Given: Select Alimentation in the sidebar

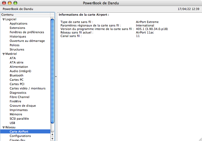Looking at the screenshot, I should pyautogui.click(x=19, y=67).
